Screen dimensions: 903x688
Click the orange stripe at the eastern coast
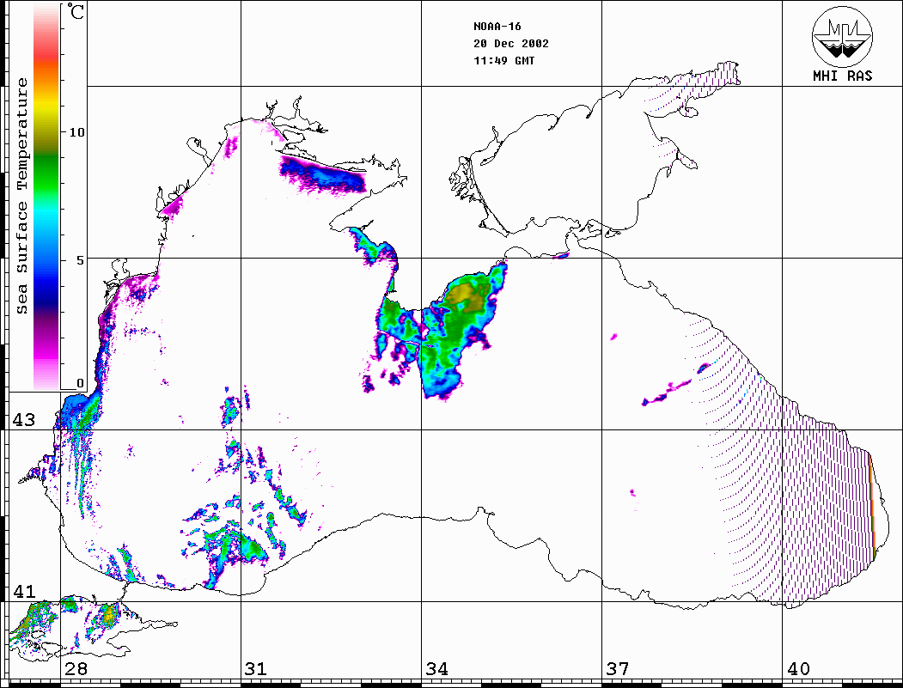(x=872, y=503)
